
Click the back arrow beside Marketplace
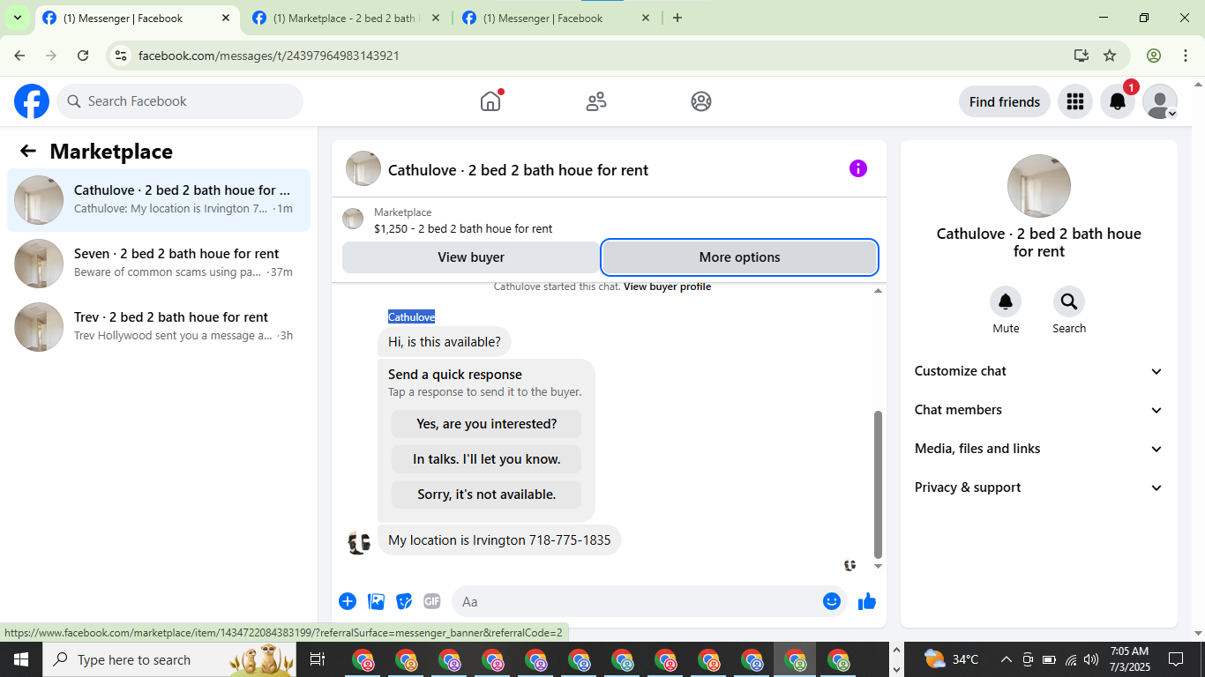click(28, 151)
